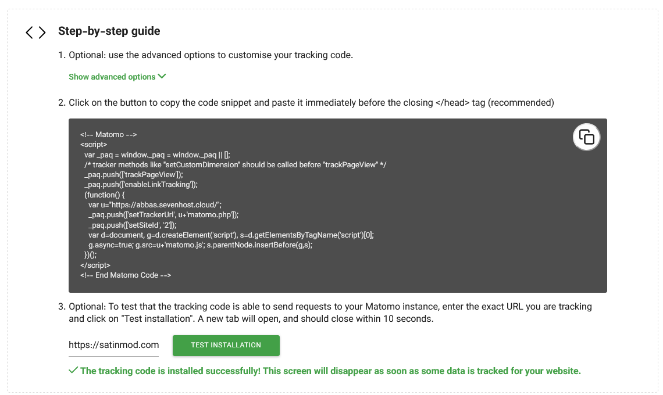
Task: Click the code brackets icon beside the heading
Action: click(x=35, y=33)
